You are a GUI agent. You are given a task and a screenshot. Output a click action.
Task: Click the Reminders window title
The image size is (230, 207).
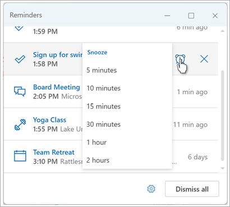click(26, 15)
